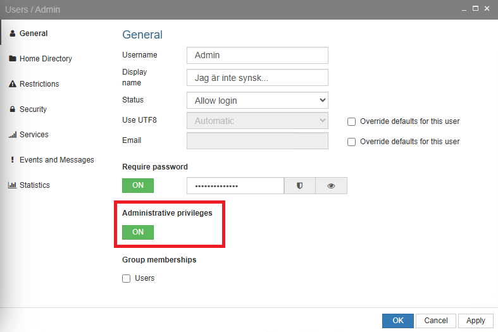Image resolution: width=498 pixels, height=332 pixels.
Task: Check Override defaults for Email
Action: pos(352,142)
